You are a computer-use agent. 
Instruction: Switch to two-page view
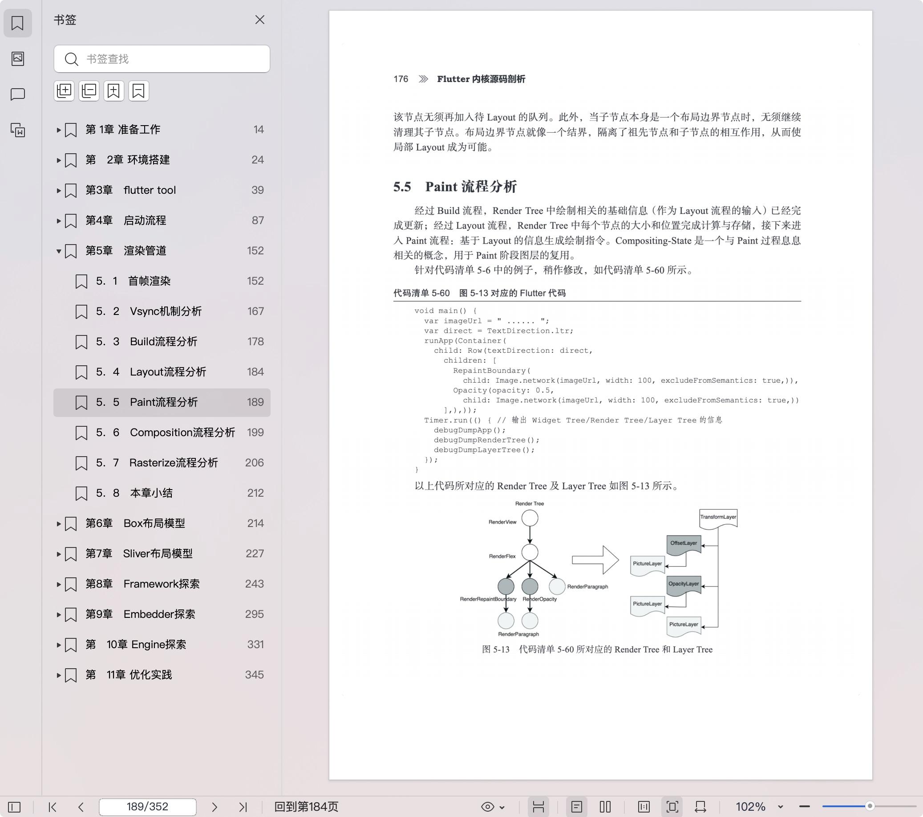click(x=605, y=807)
